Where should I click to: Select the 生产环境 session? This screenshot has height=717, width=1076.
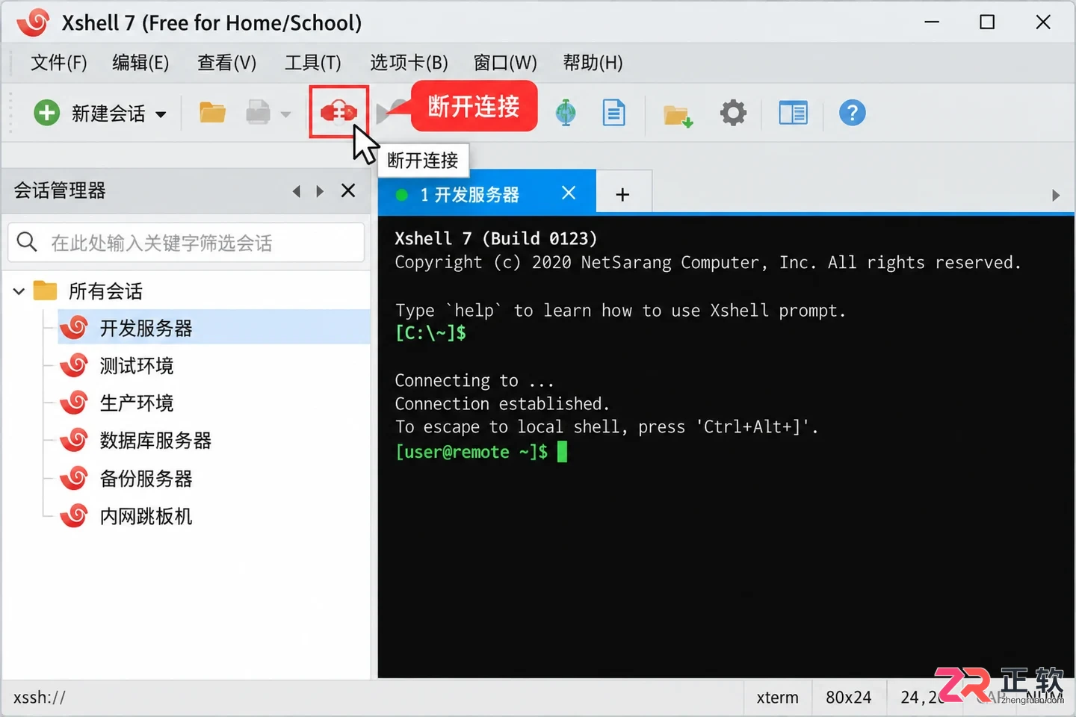coord(137,403)
